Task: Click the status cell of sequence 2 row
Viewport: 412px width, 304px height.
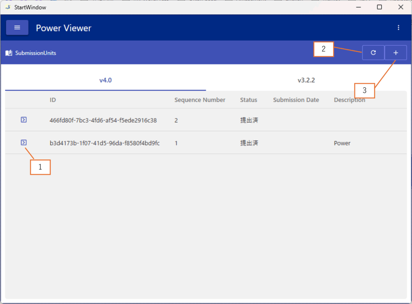Action: [x=249, y=120]
